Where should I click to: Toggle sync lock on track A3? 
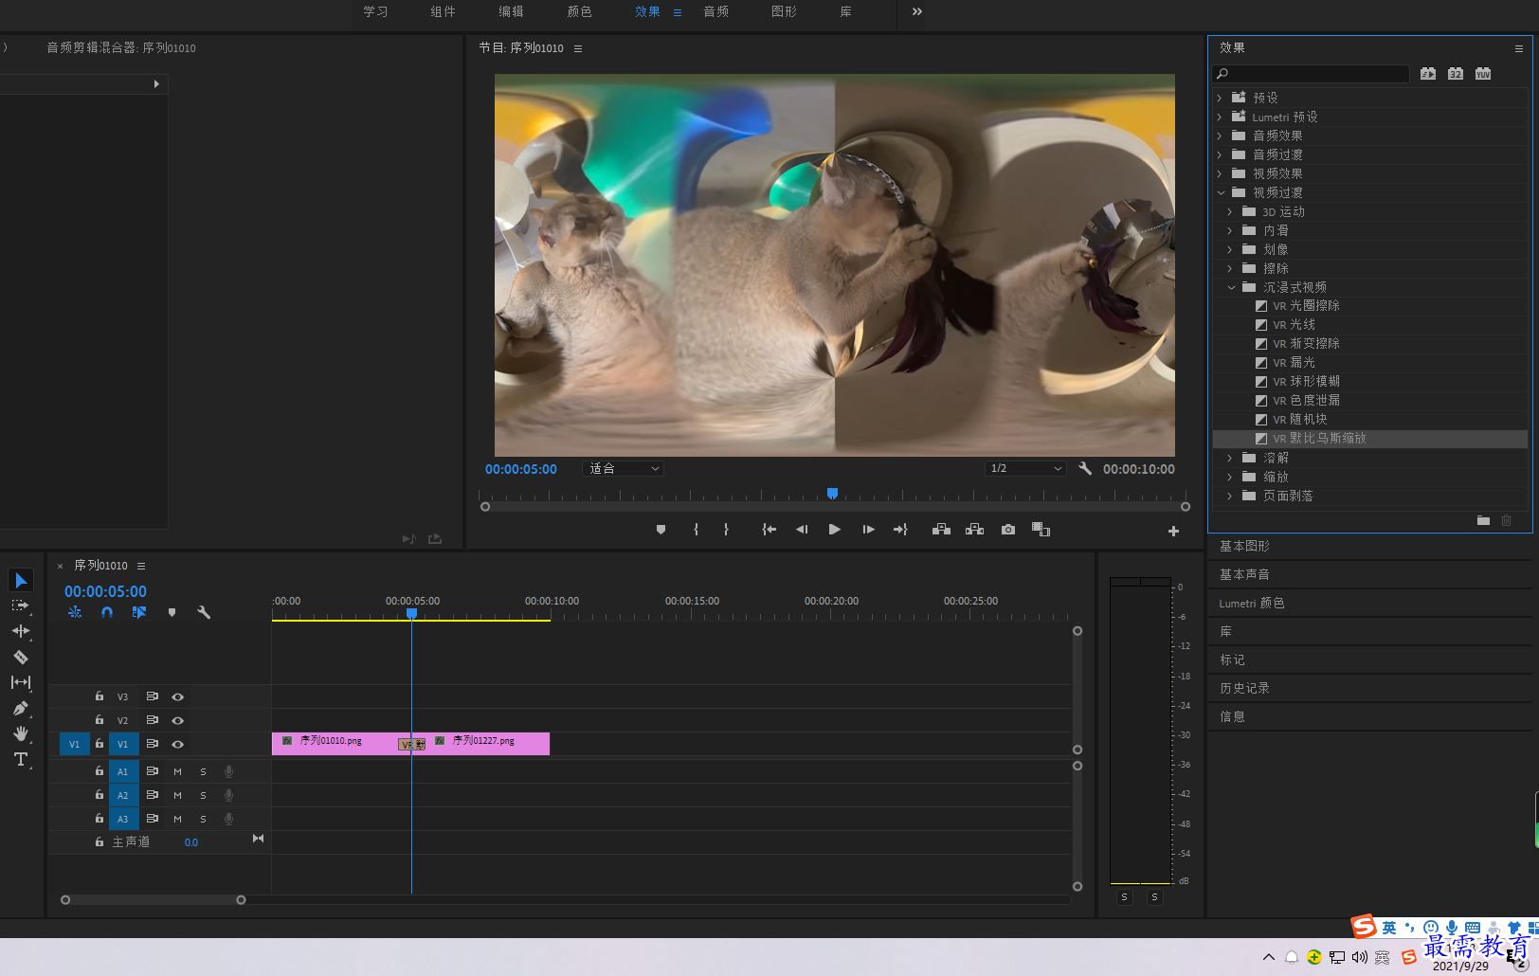[x=152, y=818]
